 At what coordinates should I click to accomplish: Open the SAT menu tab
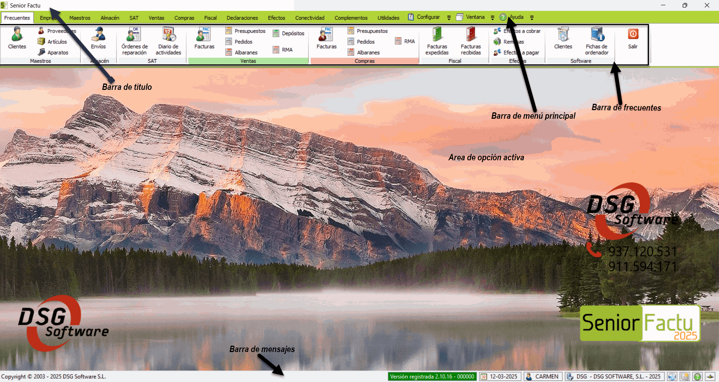tap(134, 18)
